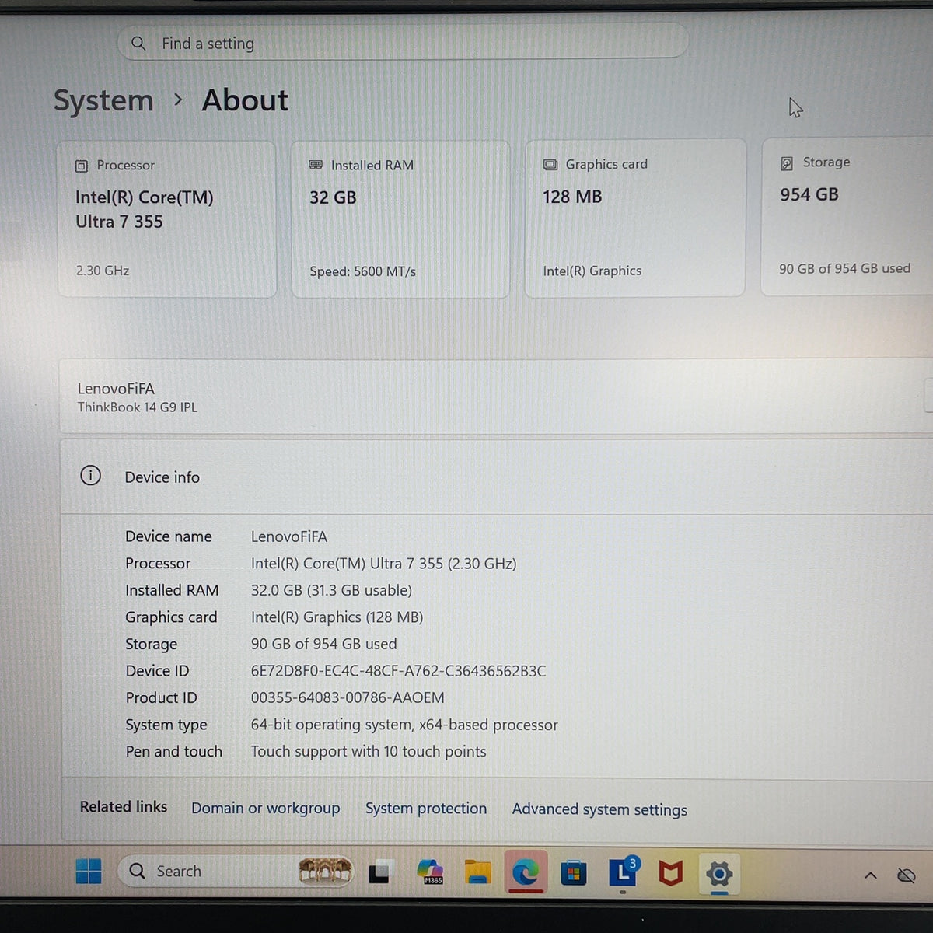The image size is (933, 933).
Task: Select 90 GB of 954 GB used row value
Action: click(323, 644)
